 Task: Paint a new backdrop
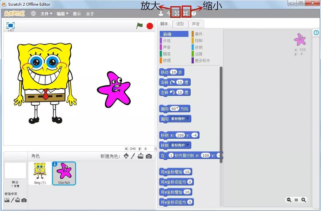click(x=13, y=200)
